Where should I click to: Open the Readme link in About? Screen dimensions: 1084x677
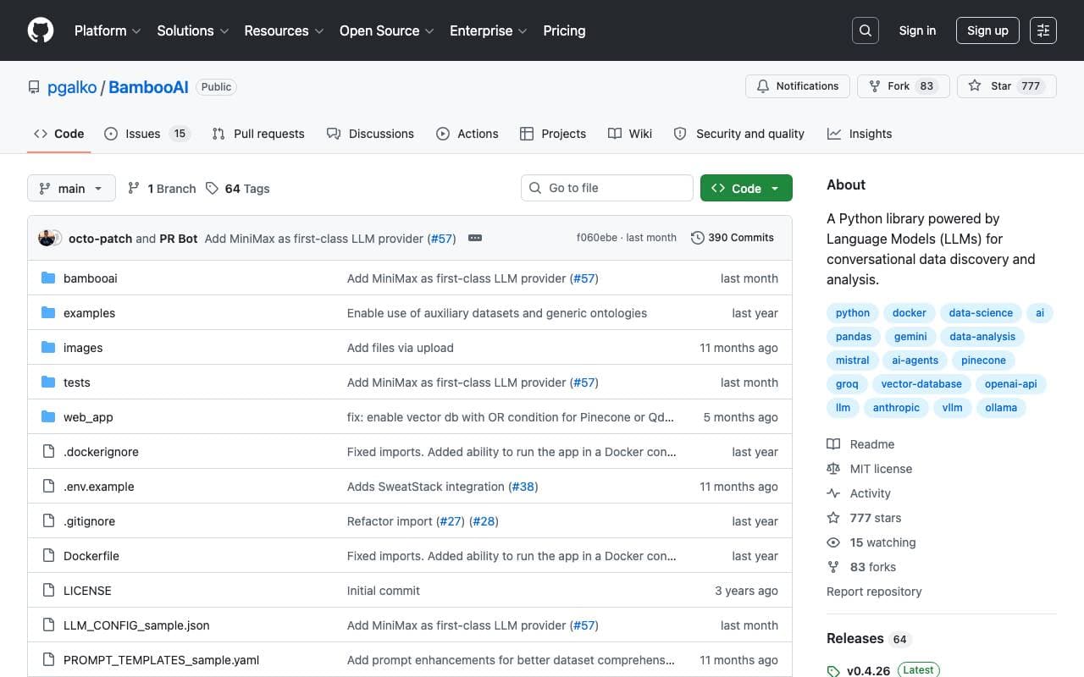[861, 444]
